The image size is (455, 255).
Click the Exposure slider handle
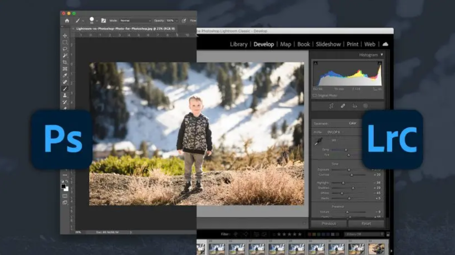point(349,169)
